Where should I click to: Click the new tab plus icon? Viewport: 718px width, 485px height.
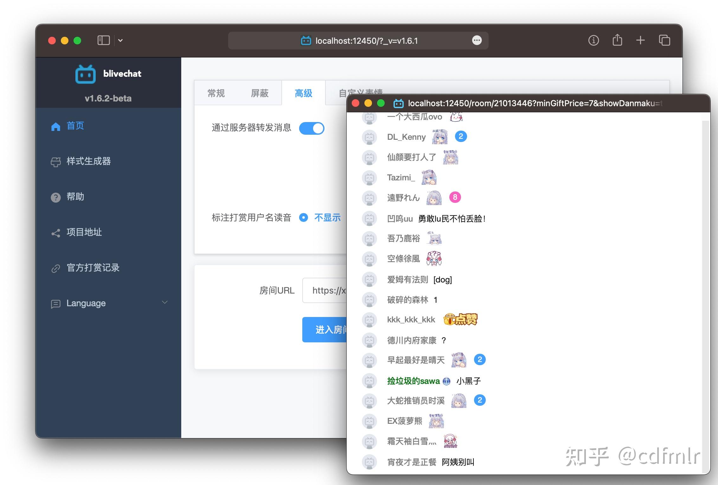[x=640, y=40]
